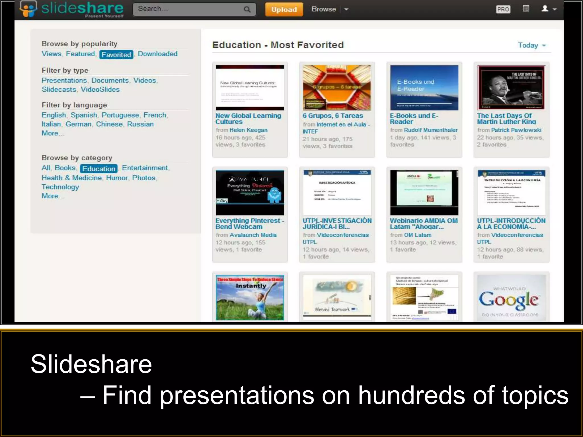
Task: Click the SlideShare logo icon
Action: coord(28,9)
